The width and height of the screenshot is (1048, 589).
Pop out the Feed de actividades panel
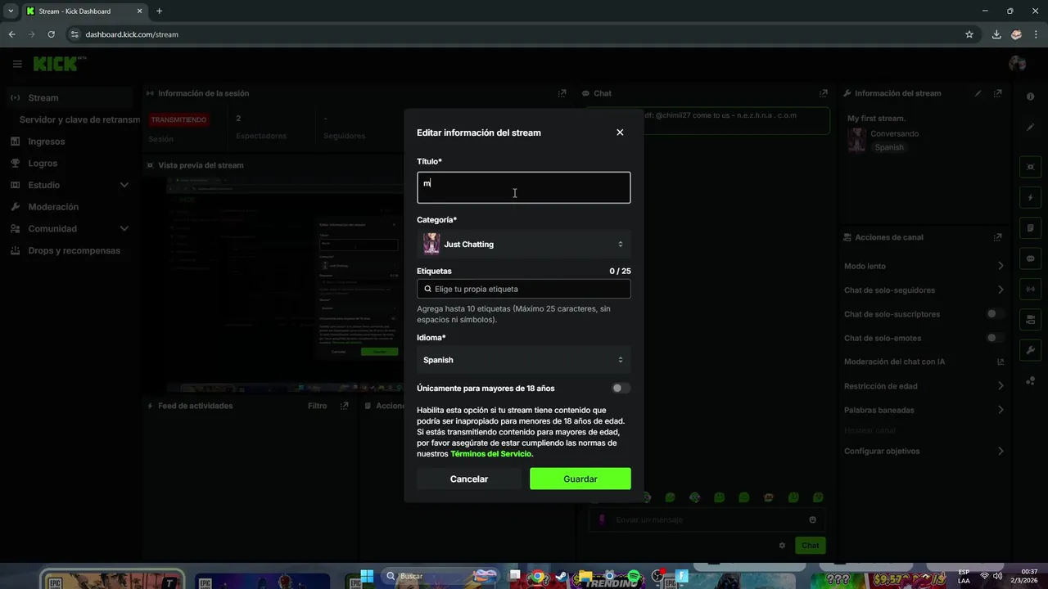[x=344, y=406]
